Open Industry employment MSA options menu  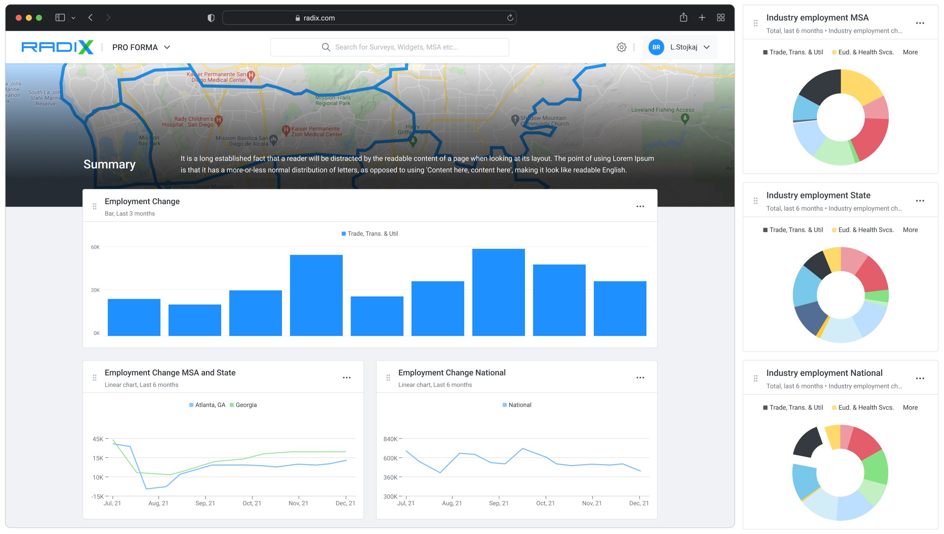[x=920, y=23]
